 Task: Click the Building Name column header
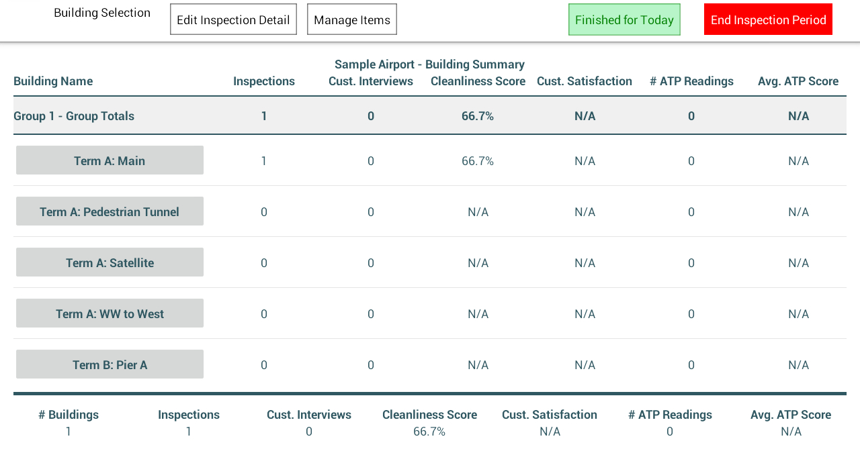(x=53, y=81)
